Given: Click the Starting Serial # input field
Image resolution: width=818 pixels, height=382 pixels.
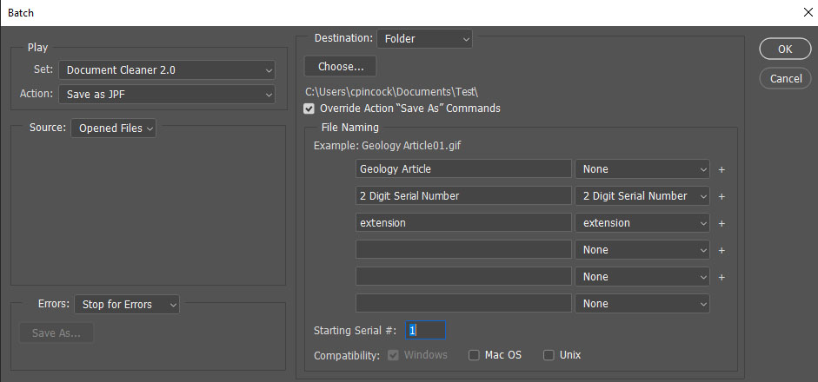Looking at the screenshot, I should click(x=425, y=331).
